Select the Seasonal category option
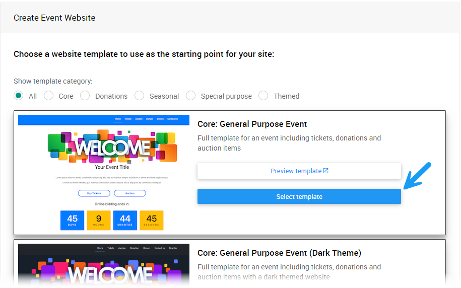This screenshot has width=461, height=288. tap(140, 96)
